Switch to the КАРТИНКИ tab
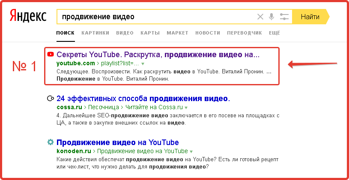The image size is (349, 180). [95, 33]
